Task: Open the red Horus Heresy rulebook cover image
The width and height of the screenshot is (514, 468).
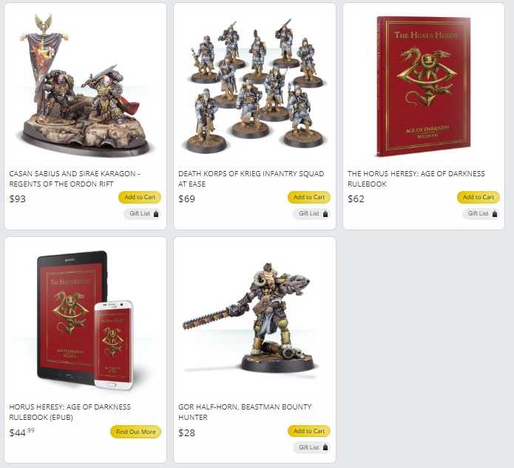Action: tap(424, 86)
